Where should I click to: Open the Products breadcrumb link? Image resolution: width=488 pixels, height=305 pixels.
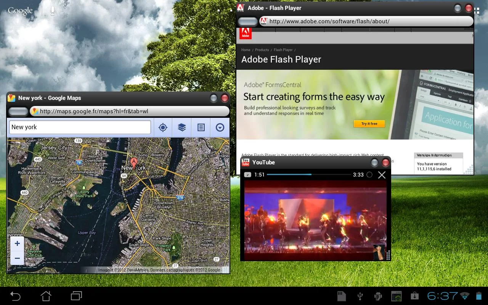(262, 50)
